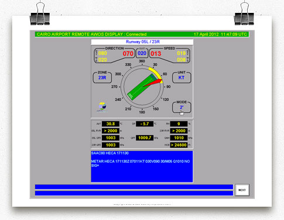Screen dimensions: 284x220
Task: Click the > 24600 cloud base field
Action: pyautogui.click(x=179, y=145)
